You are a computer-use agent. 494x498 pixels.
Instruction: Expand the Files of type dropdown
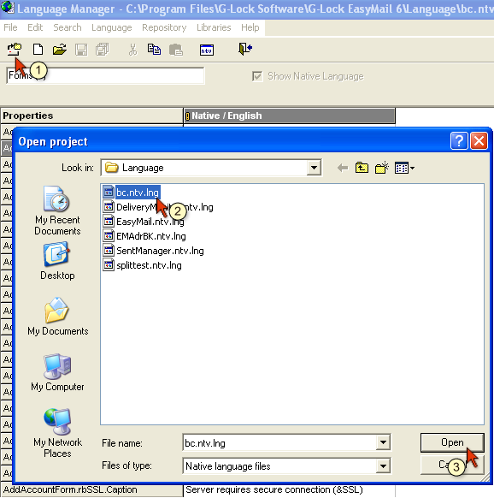383,466
